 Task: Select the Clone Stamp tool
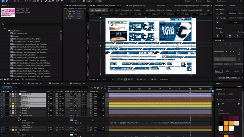(x=49, y=1)
